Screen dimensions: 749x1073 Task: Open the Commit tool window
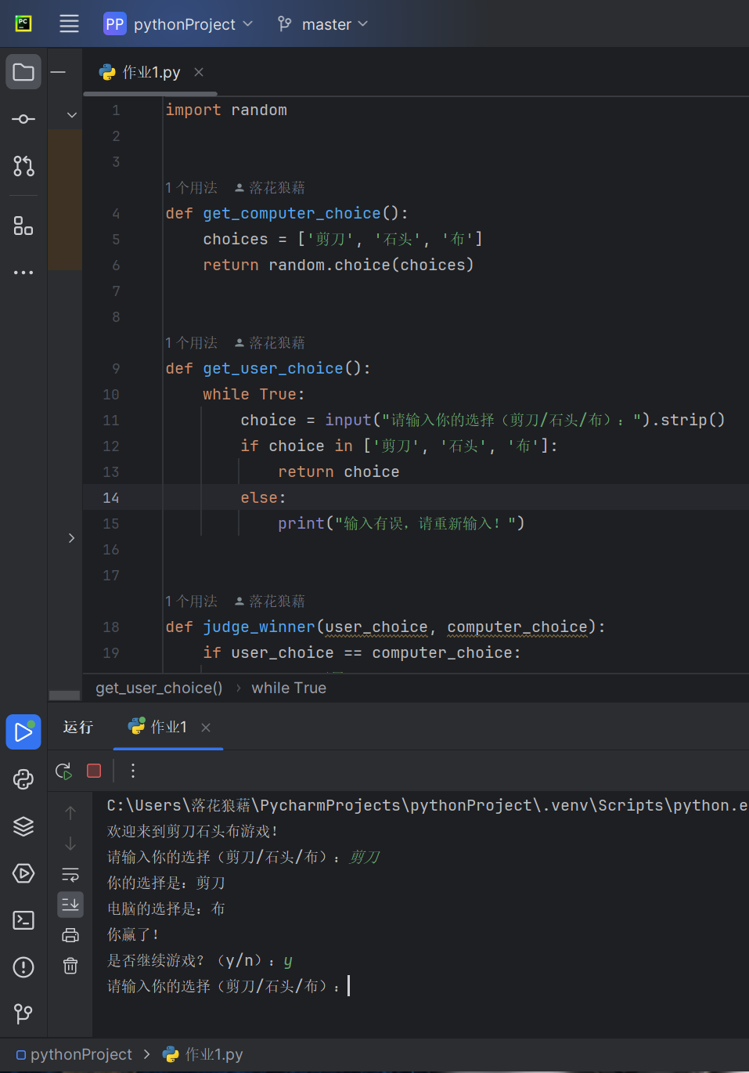click(23, 119)
